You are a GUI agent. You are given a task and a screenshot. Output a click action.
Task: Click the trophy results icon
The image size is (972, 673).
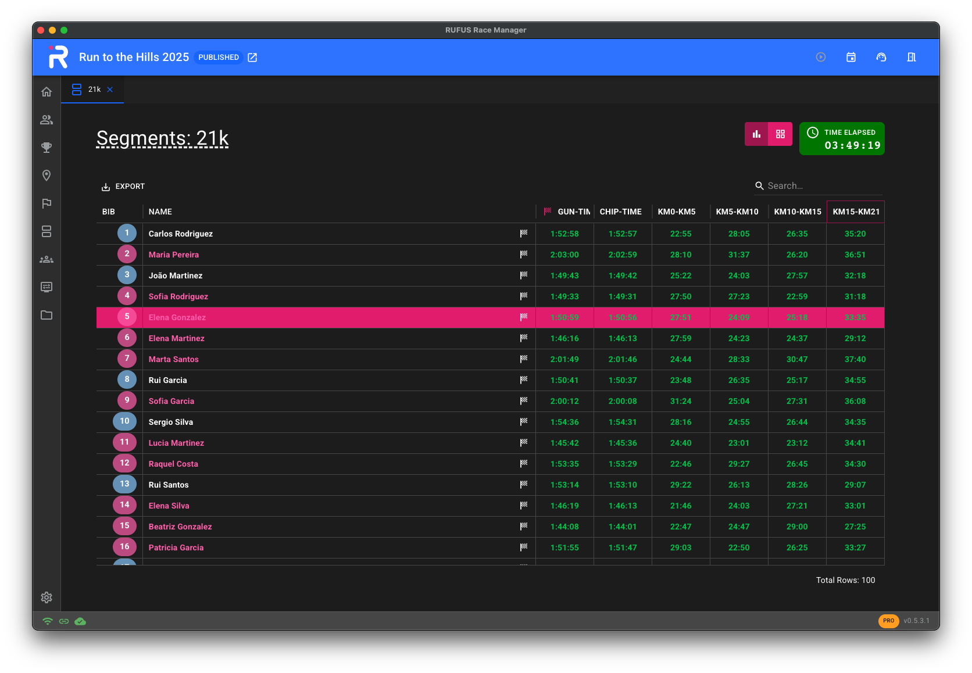click(47, 148)
